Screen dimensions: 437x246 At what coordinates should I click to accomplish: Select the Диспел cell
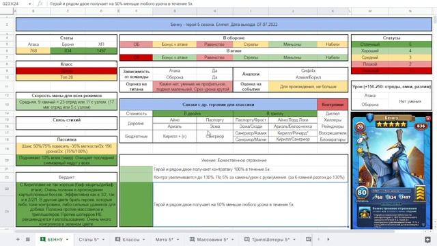pyautogui.click(x=333, y=113)
